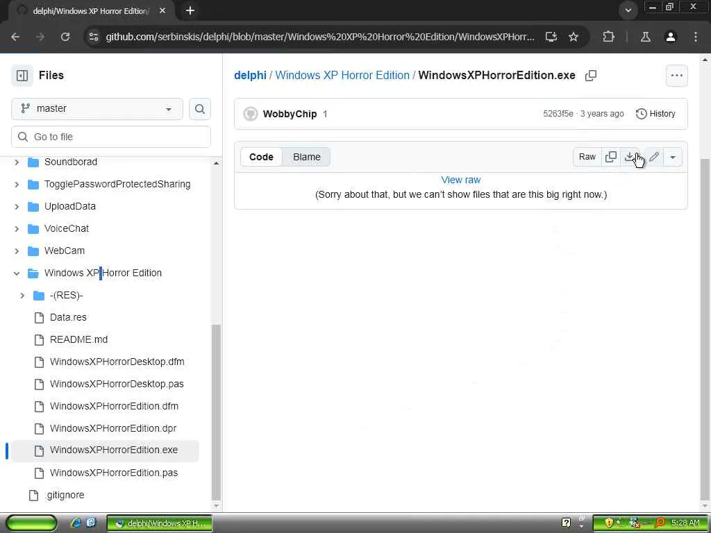The height and width of the screenshot is (533, 711).
Task: Click the search files magnifier button
Action: [199, 109]
